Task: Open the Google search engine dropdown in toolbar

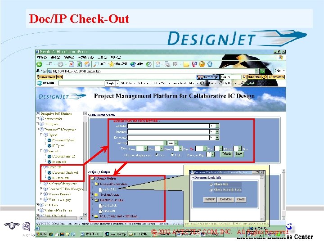Action: pos(117,83)
